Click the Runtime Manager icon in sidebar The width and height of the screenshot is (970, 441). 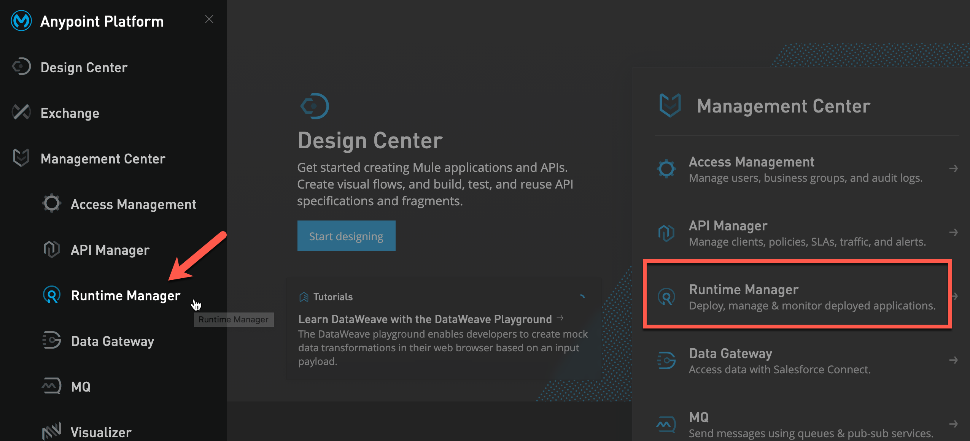click(x=52, y=295)
